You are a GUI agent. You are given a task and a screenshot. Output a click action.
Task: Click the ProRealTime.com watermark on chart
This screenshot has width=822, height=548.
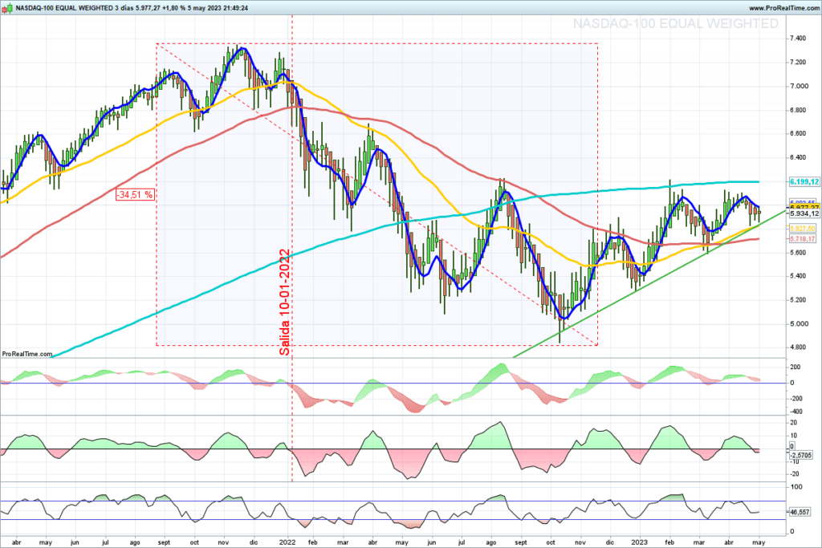pos(26,353)
